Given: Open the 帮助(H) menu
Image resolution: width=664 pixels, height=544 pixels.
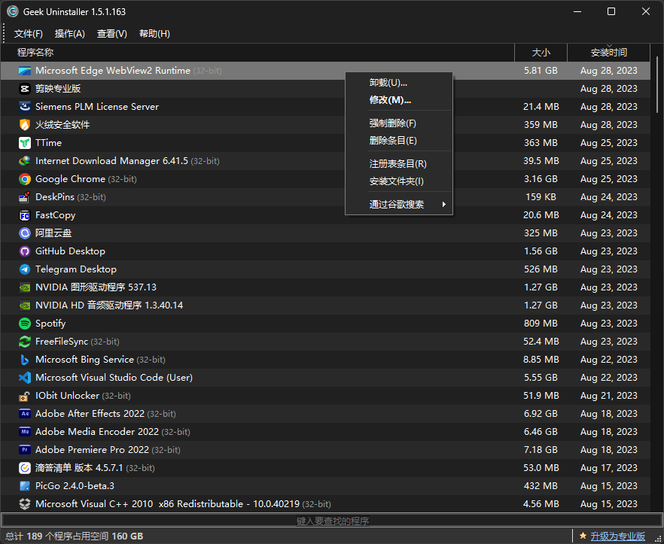Looking at the screenshot, I should pyautogui.click(x=154, y=34).
